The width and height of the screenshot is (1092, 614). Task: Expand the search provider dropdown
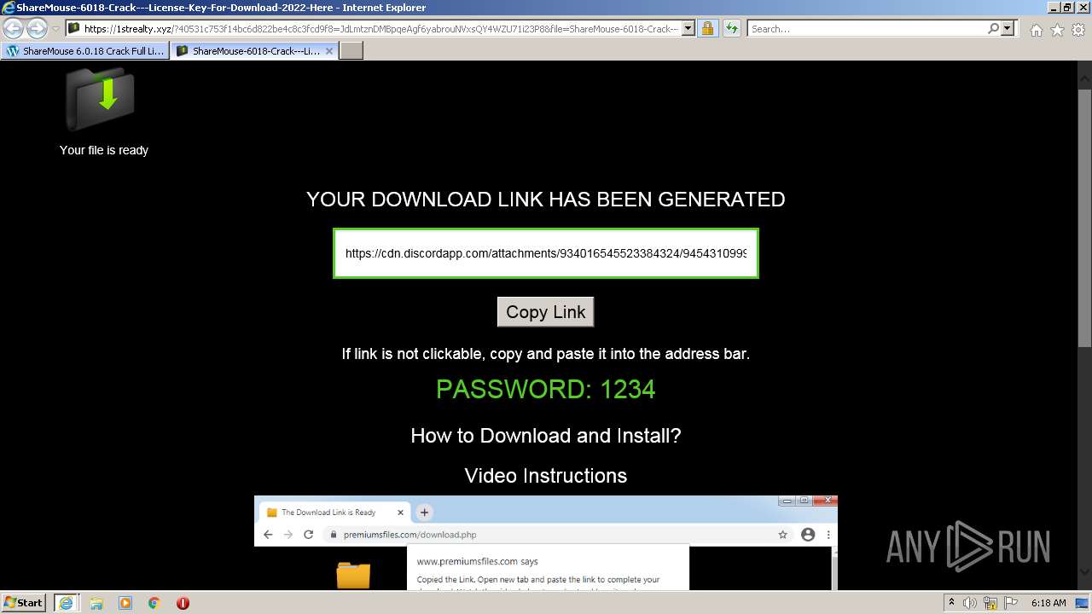tap(1008, 29)
